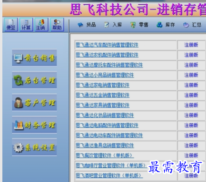Click 注册版 beside 摩托车配件 software
This screenshot has width=206, height=182.
191,65
